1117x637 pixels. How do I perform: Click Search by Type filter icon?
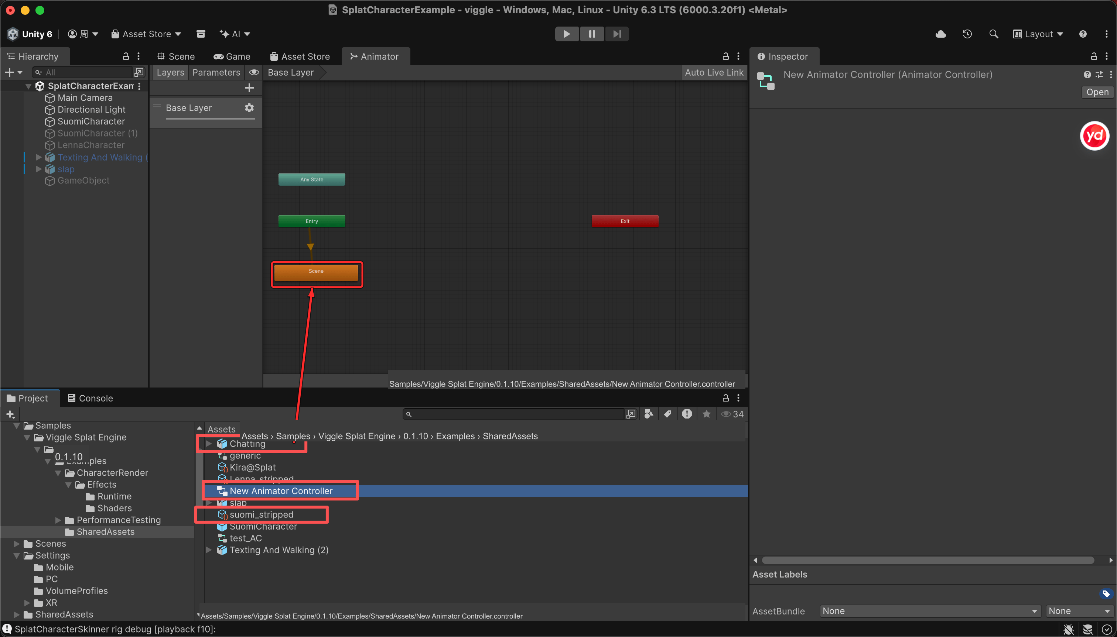[649, 414]
